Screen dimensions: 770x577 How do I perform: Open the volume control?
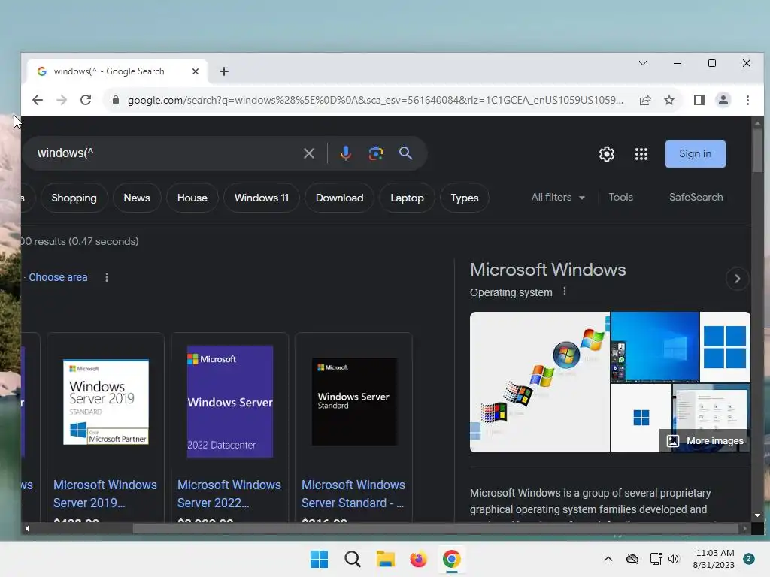click(674, 559)
